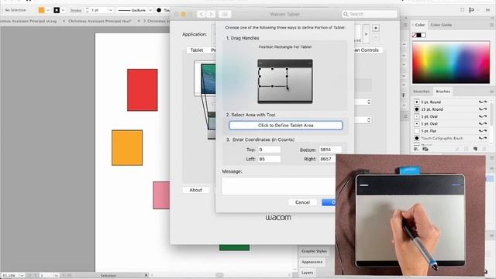The width and height of the screenshot is (496, 279).
Task: Click Show All grid icon in Wacom window
Action: [x=225, y=14]
